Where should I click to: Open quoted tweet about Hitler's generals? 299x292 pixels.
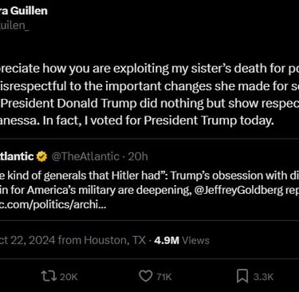coord(149,180)
